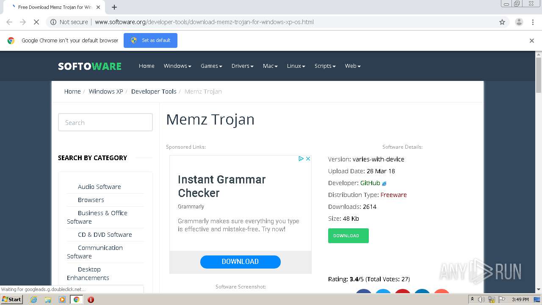Go to Home in the navigation bar
Viewport: 542px width, 305px height.
(x=147, y=66)
